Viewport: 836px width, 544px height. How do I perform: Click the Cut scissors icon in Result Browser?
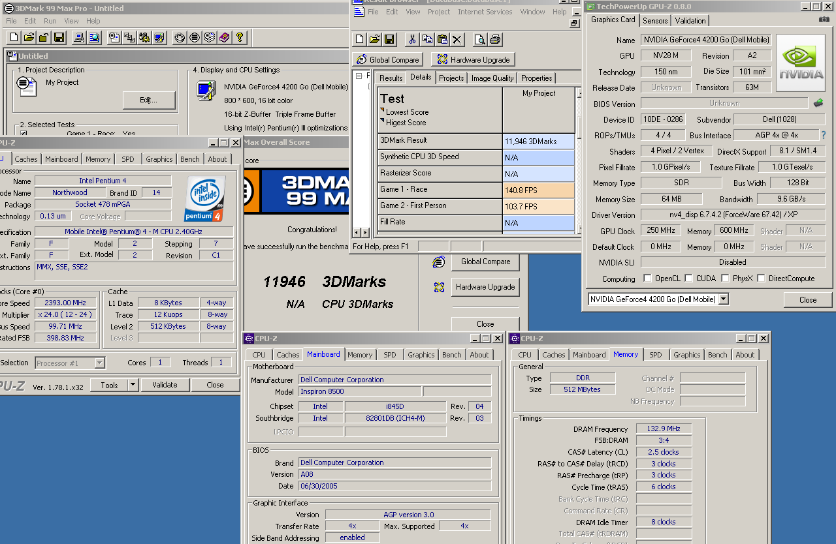(412, 40)
